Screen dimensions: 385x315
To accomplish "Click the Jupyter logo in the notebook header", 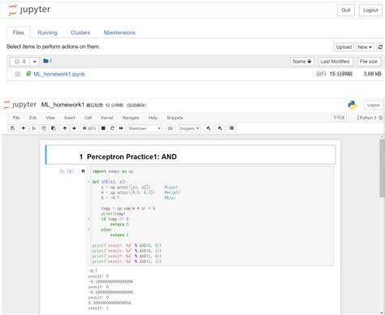I will click(19, 105).
